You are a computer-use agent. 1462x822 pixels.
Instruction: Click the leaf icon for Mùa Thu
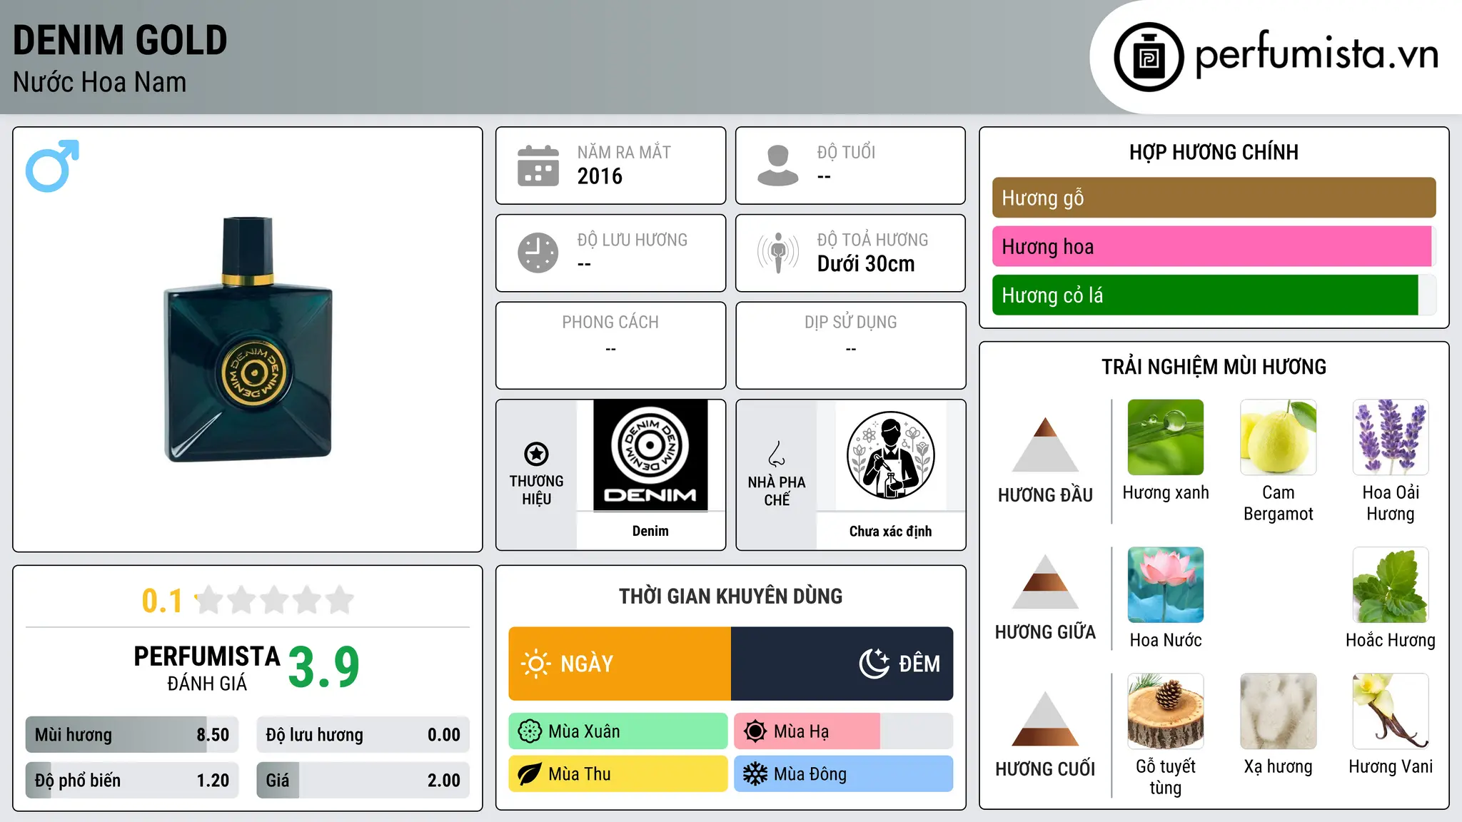[530, 774]
